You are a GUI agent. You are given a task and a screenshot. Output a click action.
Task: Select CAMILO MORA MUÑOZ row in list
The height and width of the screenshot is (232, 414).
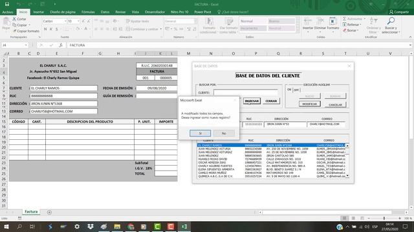[x=272, y=173]
